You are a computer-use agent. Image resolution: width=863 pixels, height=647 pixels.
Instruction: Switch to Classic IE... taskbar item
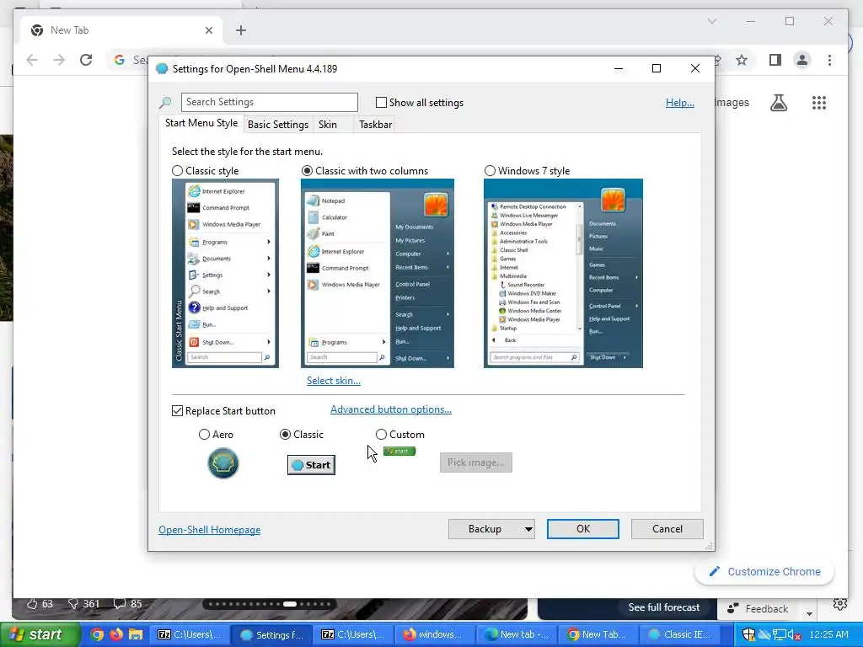pos(680,634)
